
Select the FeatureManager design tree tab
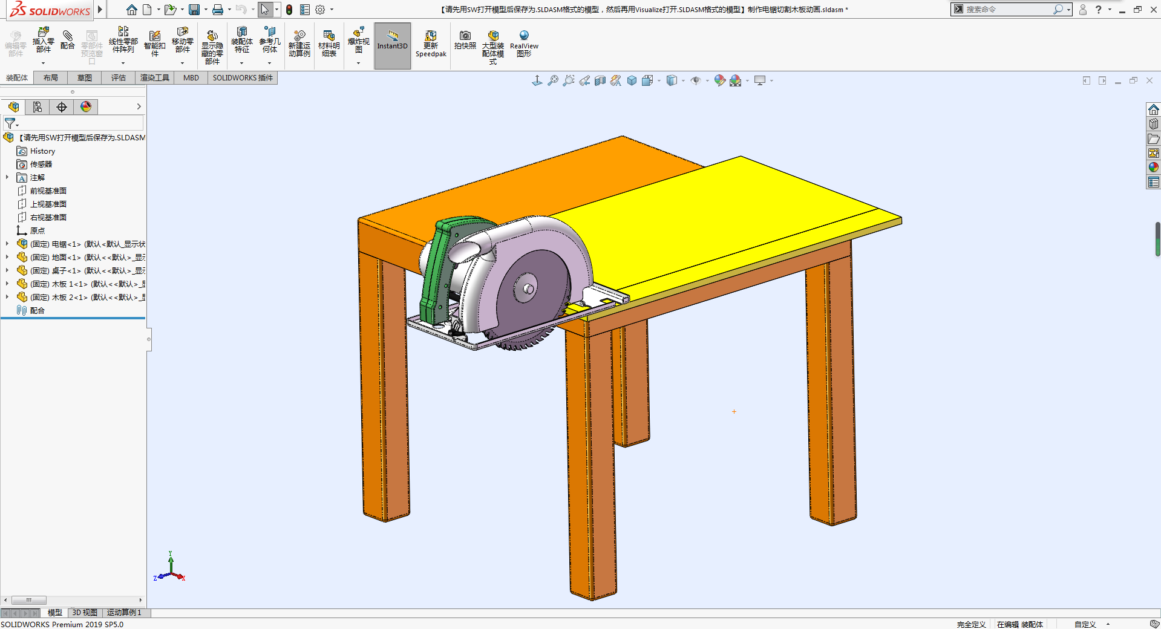pyautogui.click(x=13, y=107)
